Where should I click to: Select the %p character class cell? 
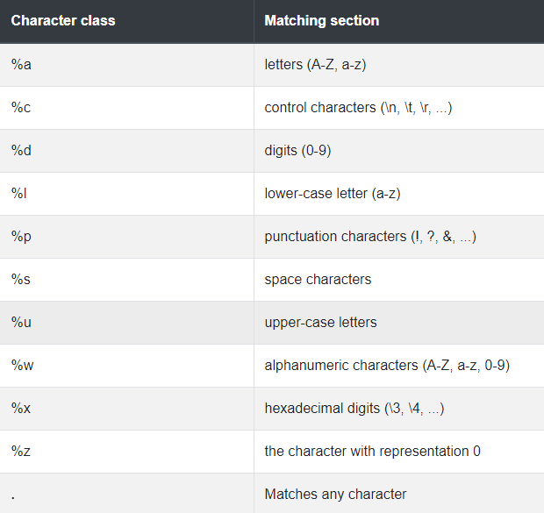pyautogui.click(x=21, y=236)
